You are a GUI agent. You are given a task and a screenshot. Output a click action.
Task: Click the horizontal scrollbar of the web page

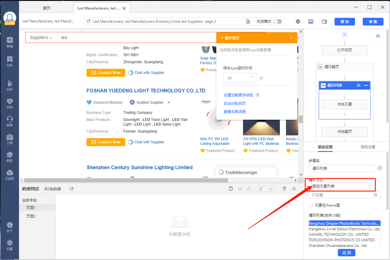click(x=126, y=180)
